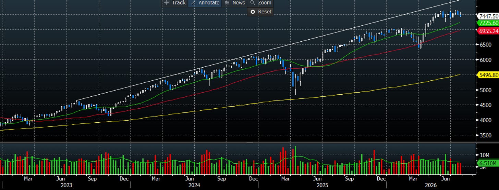The width and height of the screenshot is (499, 190).
Task: Click the 2024 year axis label
Action: [x=195, y=185]
